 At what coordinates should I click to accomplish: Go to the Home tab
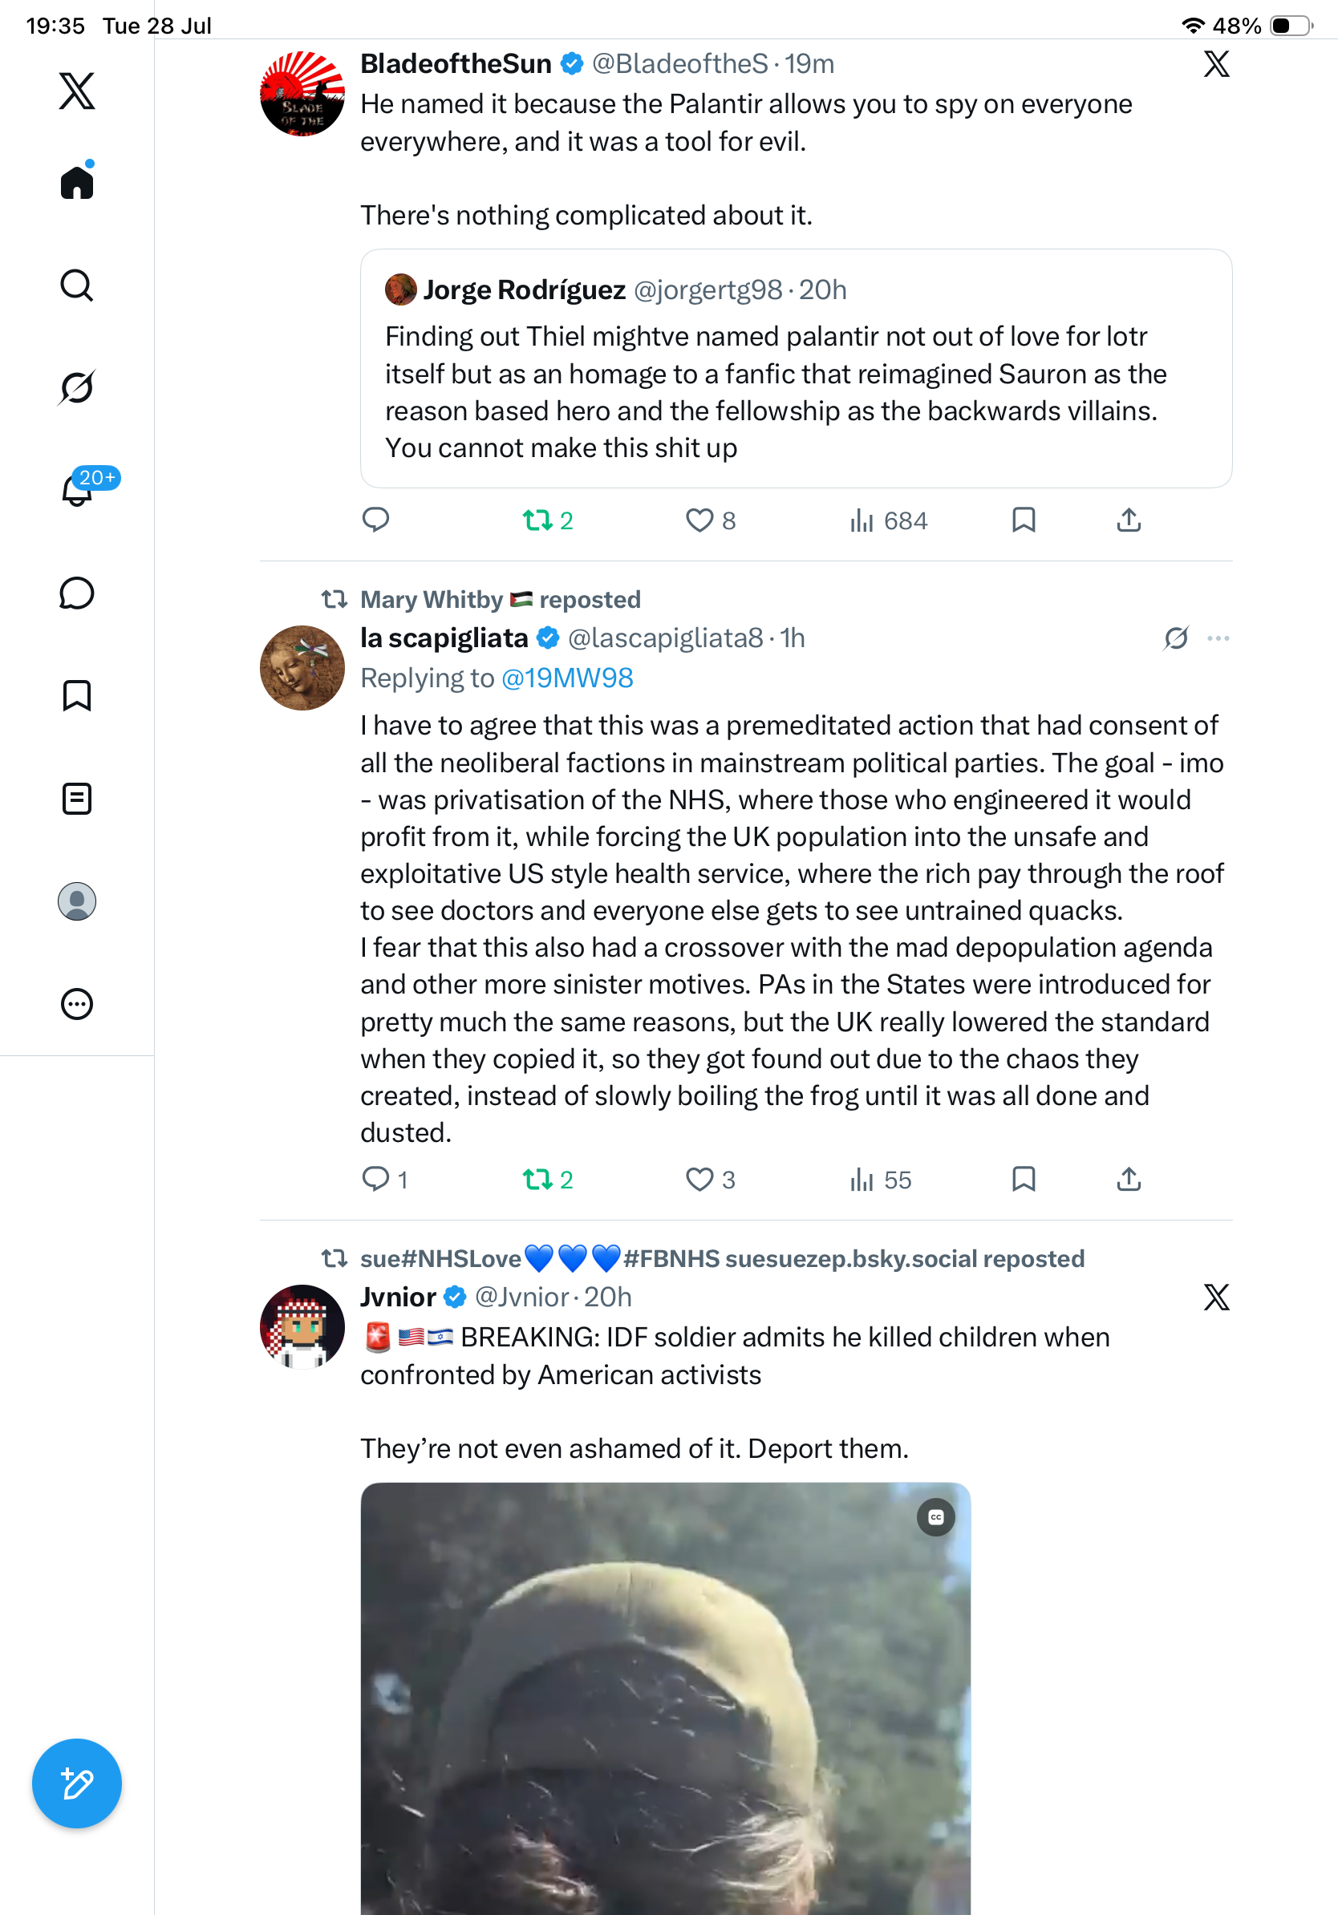tap(77, 181)
